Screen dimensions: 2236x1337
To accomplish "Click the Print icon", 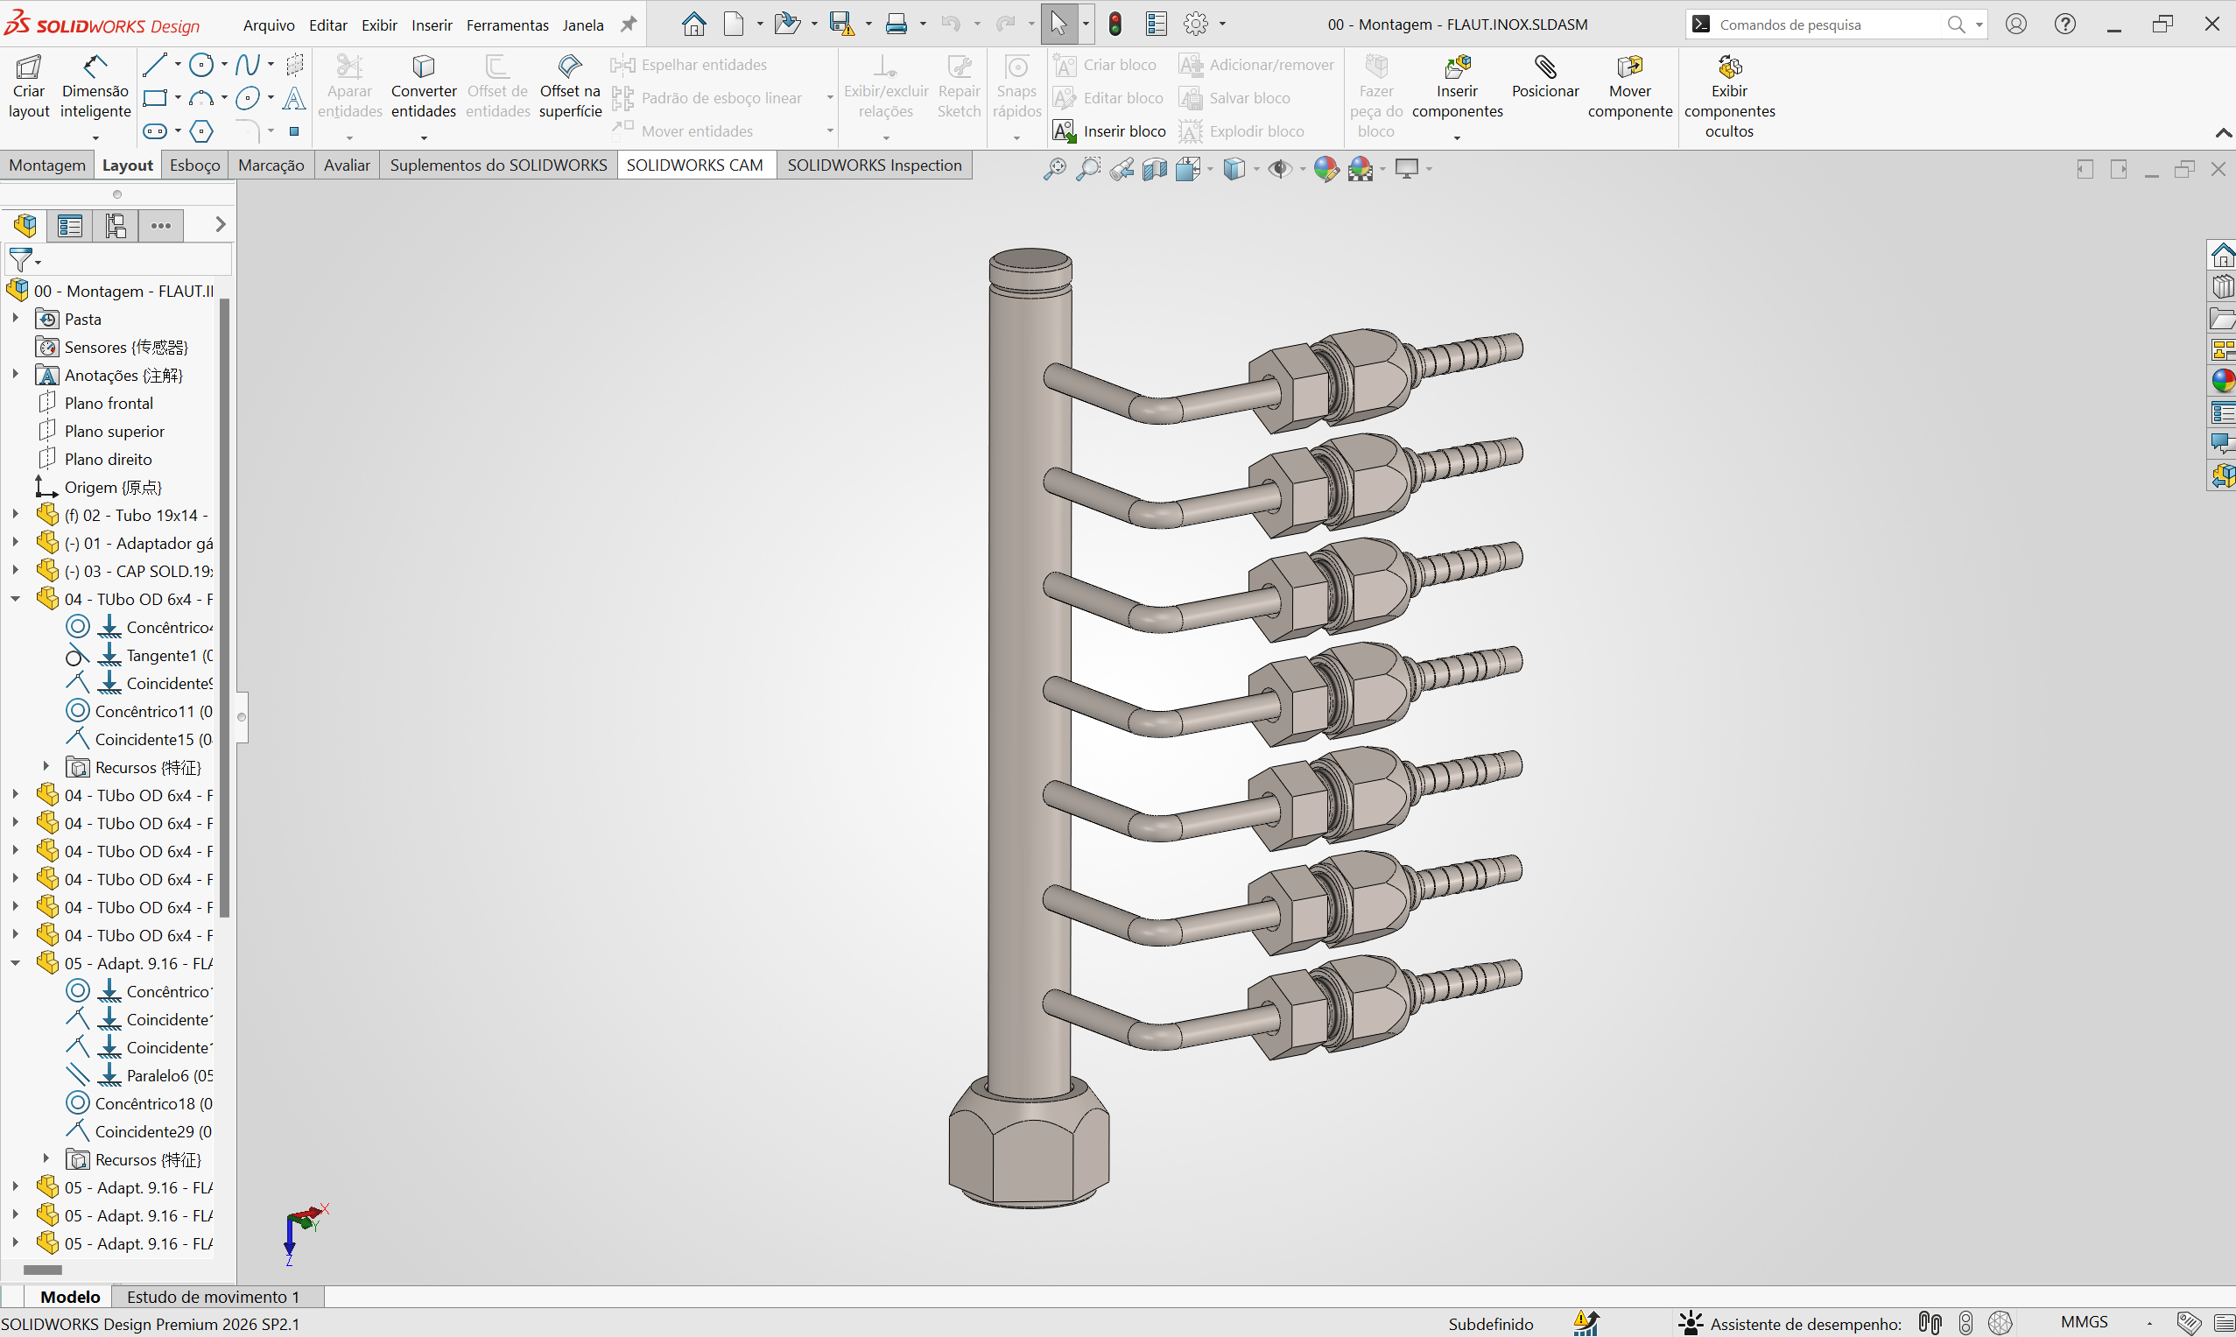I will [897, 25].
